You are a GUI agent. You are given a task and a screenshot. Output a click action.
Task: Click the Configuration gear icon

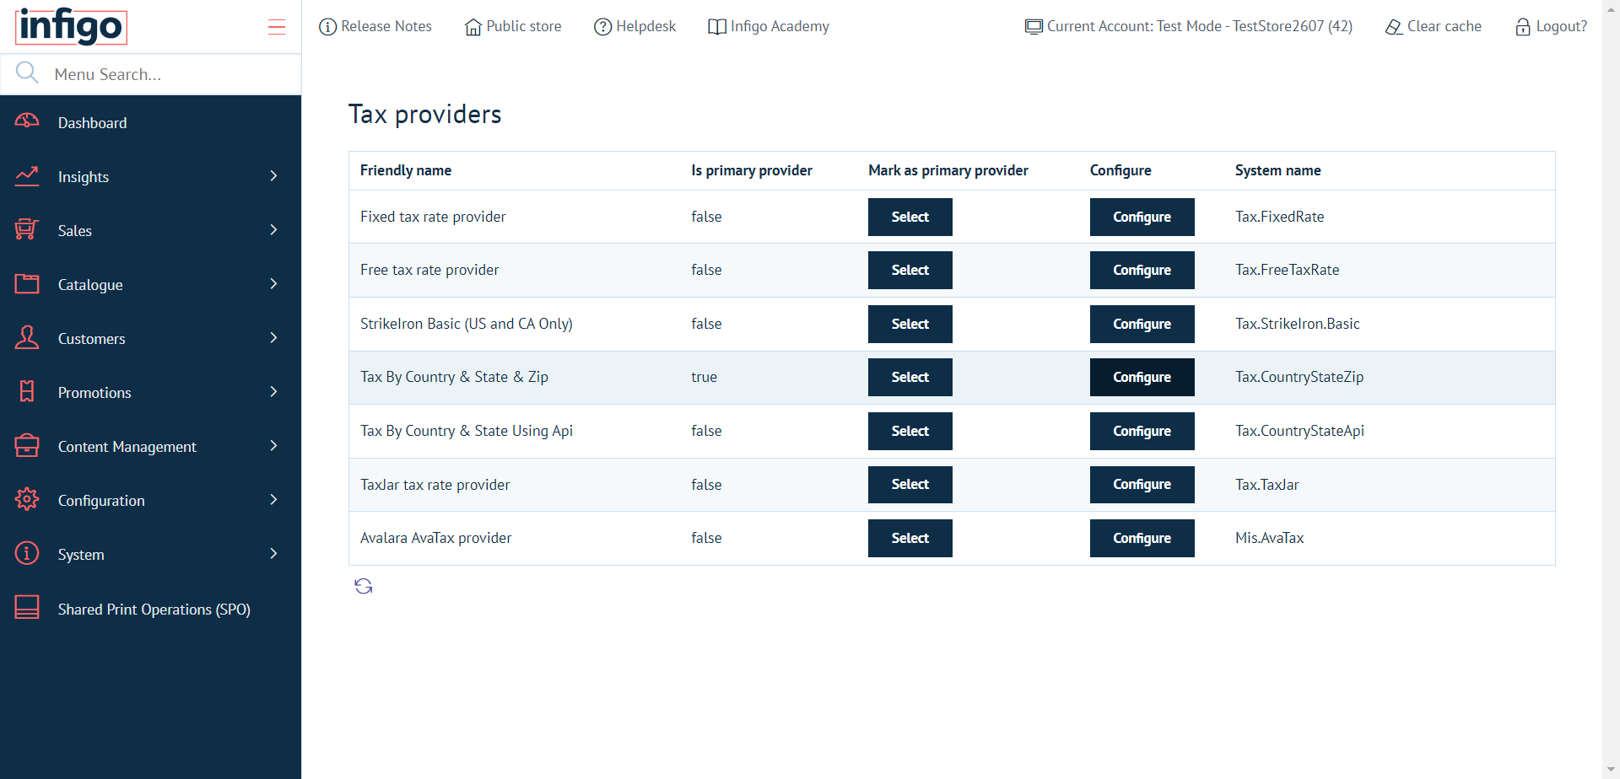coord(27,500)
